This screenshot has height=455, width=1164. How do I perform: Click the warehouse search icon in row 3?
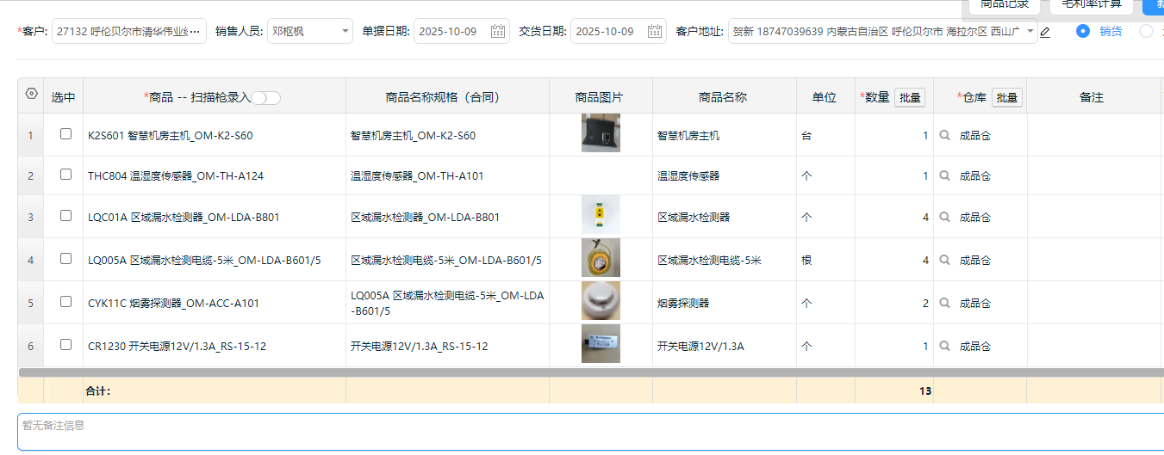coord(945,218)
